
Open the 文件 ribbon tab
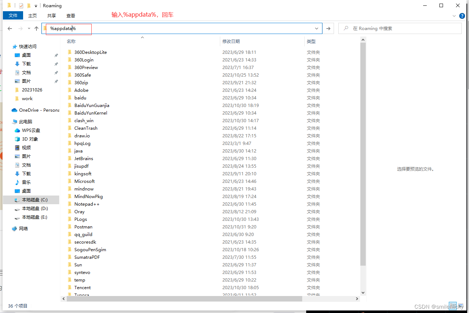[x=13, y=16]
